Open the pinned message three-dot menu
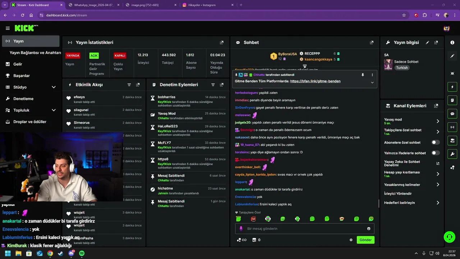The width and height of the screenshot is (460, 259). [372, 75]
